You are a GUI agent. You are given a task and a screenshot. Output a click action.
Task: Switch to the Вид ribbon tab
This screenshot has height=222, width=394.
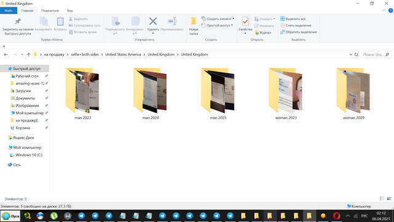coord(70,10)
